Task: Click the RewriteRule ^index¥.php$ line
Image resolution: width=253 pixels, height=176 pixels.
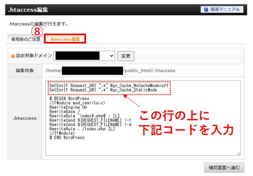Action: [84, 116]
